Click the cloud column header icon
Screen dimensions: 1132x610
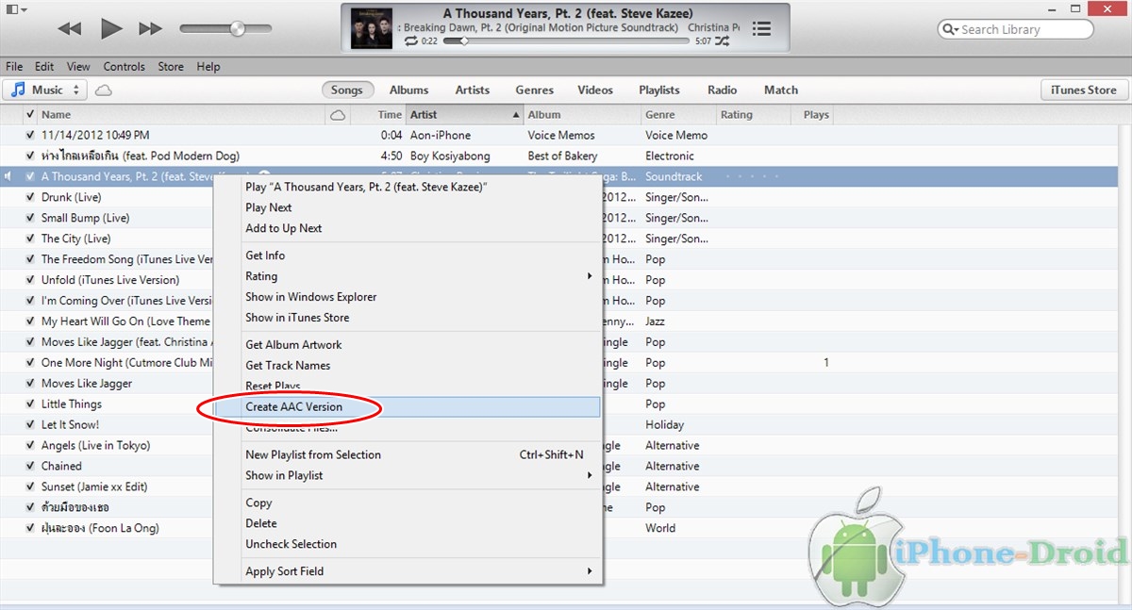(337, 115)
